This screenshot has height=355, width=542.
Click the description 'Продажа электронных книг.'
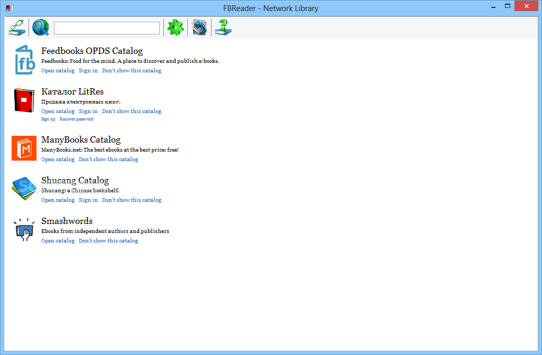81,102
